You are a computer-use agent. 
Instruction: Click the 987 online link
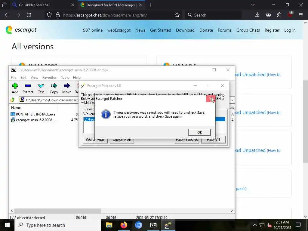93,30
